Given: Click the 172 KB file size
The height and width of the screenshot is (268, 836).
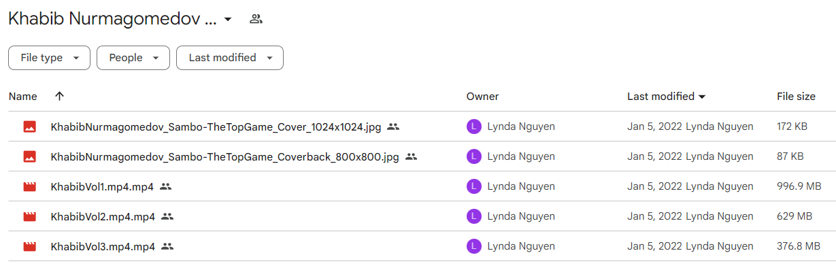Looking at the screenshot, I should pyautogui.click(x=792, y=127).
